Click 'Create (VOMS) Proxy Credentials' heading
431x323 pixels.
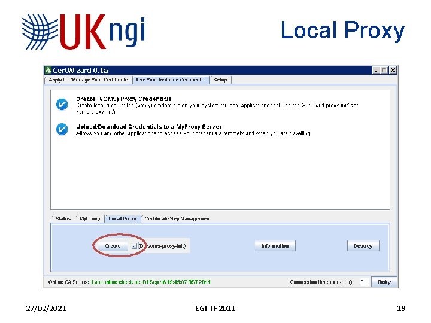(x=124, y=99)
